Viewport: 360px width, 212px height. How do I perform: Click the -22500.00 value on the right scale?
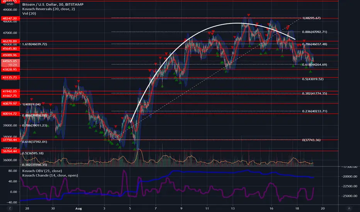coord(349,186)
